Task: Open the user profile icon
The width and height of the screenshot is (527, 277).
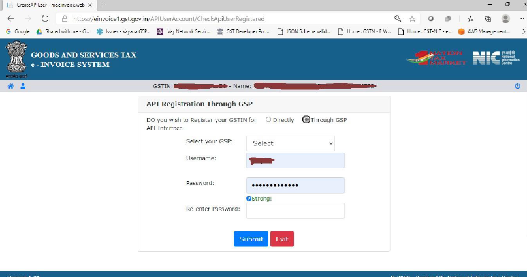Action: click(x=23, y=86)
